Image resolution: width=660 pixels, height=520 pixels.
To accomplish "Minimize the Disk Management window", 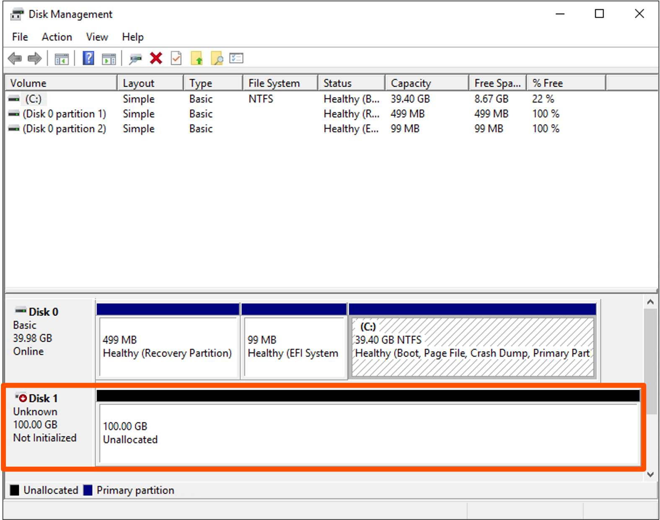I will coord(560,14).
